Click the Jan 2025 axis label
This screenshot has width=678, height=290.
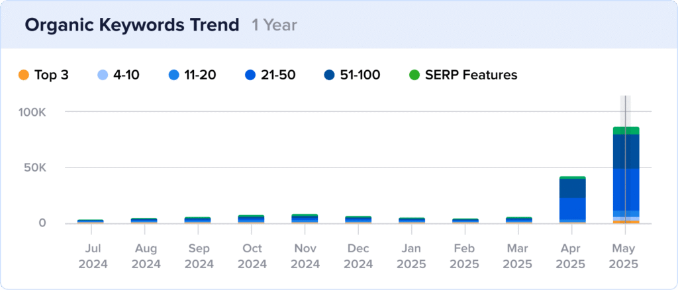tap(412, 256)
